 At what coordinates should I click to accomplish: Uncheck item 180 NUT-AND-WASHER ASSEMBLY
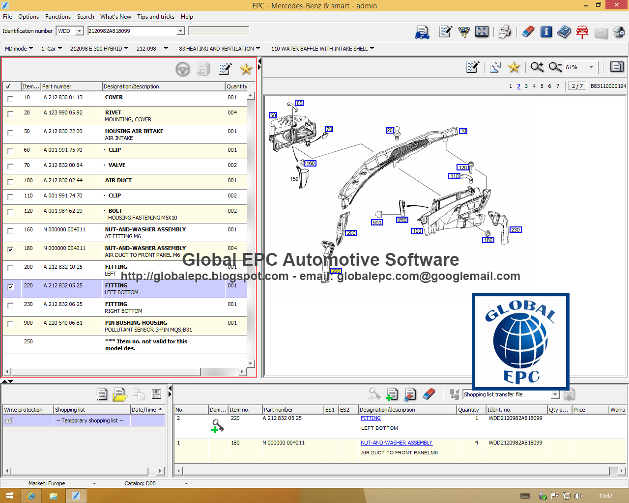click(x=10, y=250)
